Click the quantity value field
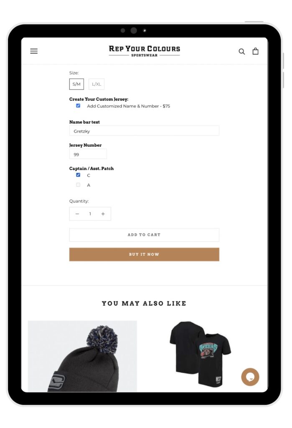292x428 pixels. tap(90, 214)
